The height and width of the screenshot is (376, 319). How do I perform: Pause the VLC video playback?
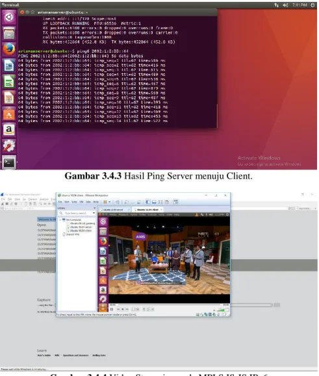tap(112, 309)
